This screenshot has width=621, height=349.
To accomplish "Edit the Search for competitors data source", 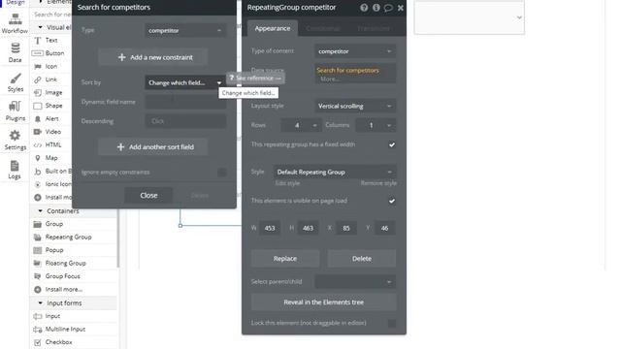I will click(x=347, y=71).
